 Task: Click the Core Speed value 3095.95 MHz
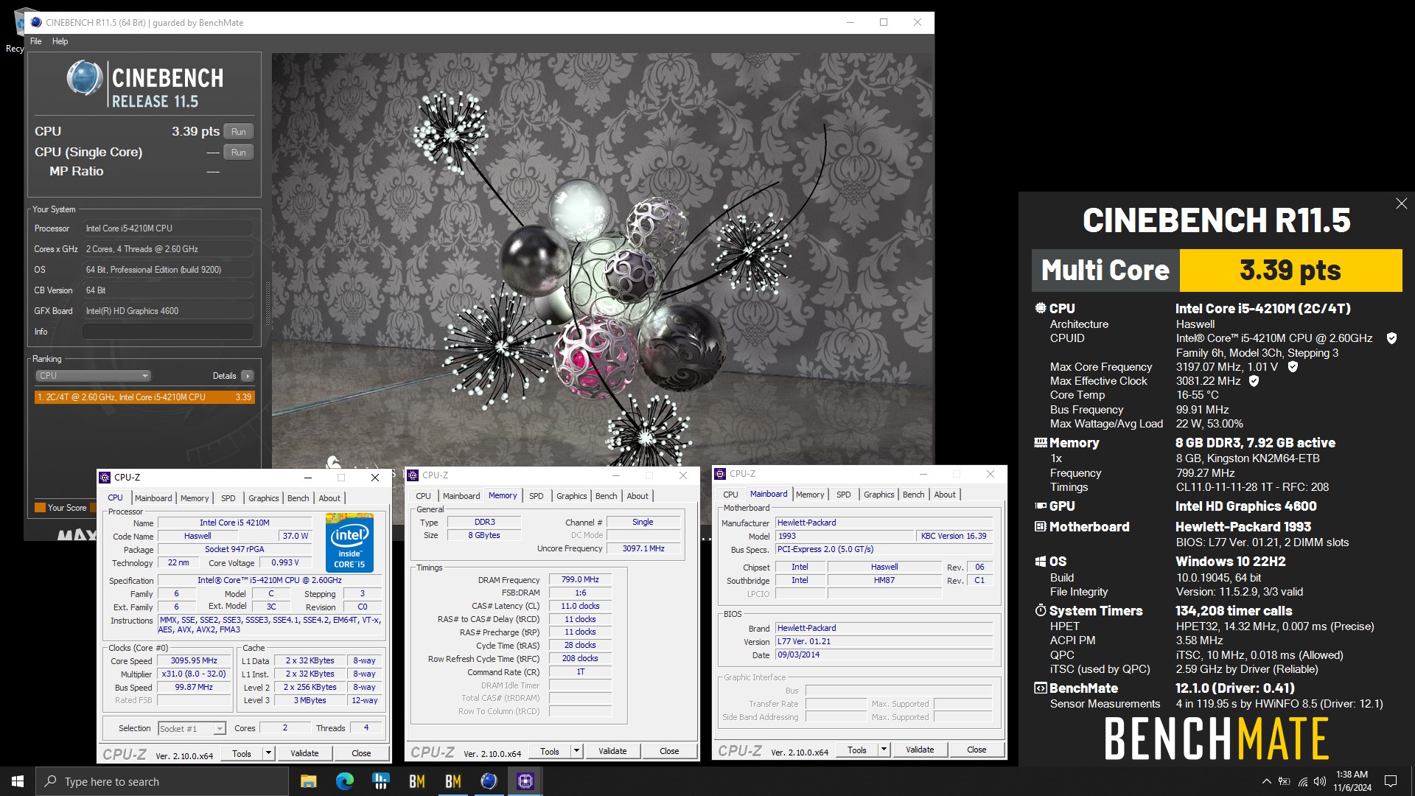tap(194, 661)
